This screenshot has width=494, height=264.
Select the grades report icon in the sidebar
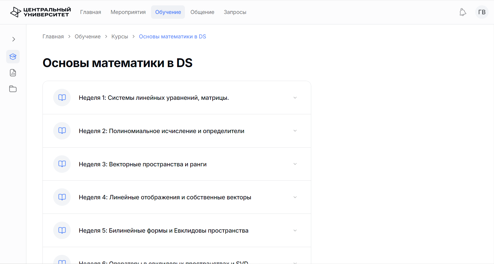13,73
